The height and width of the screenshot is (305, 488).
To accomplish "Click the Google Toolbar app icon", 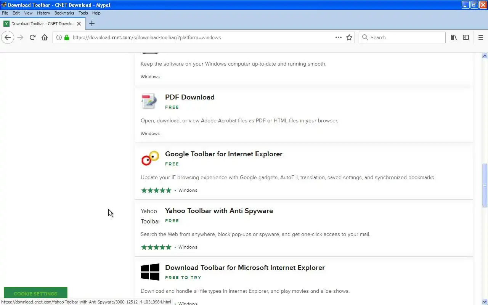I will pos(150,158).
